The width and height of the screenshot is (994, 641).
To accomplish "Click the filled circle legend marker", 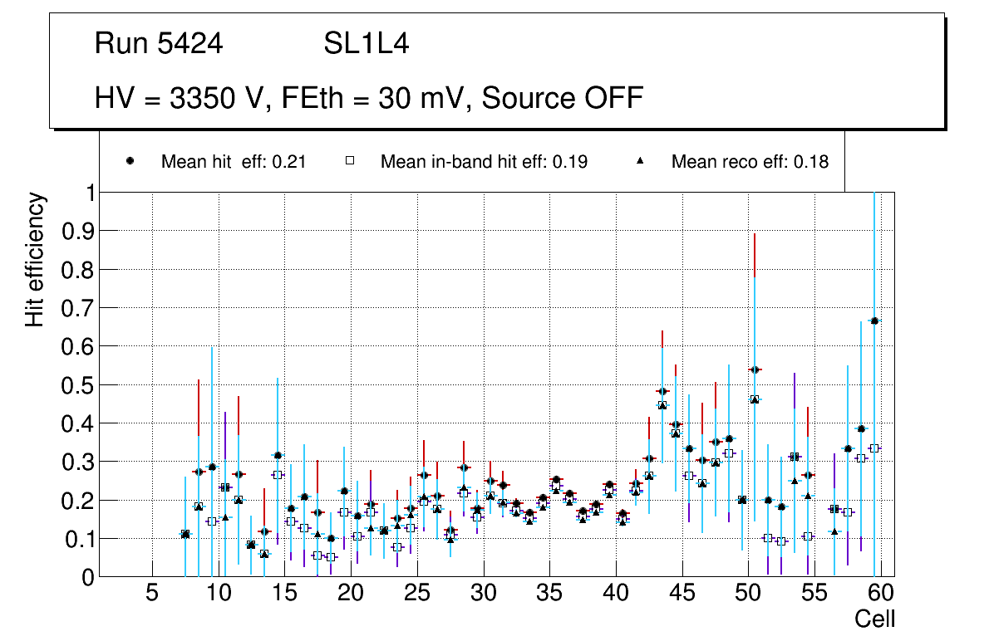I will point(130,162).
